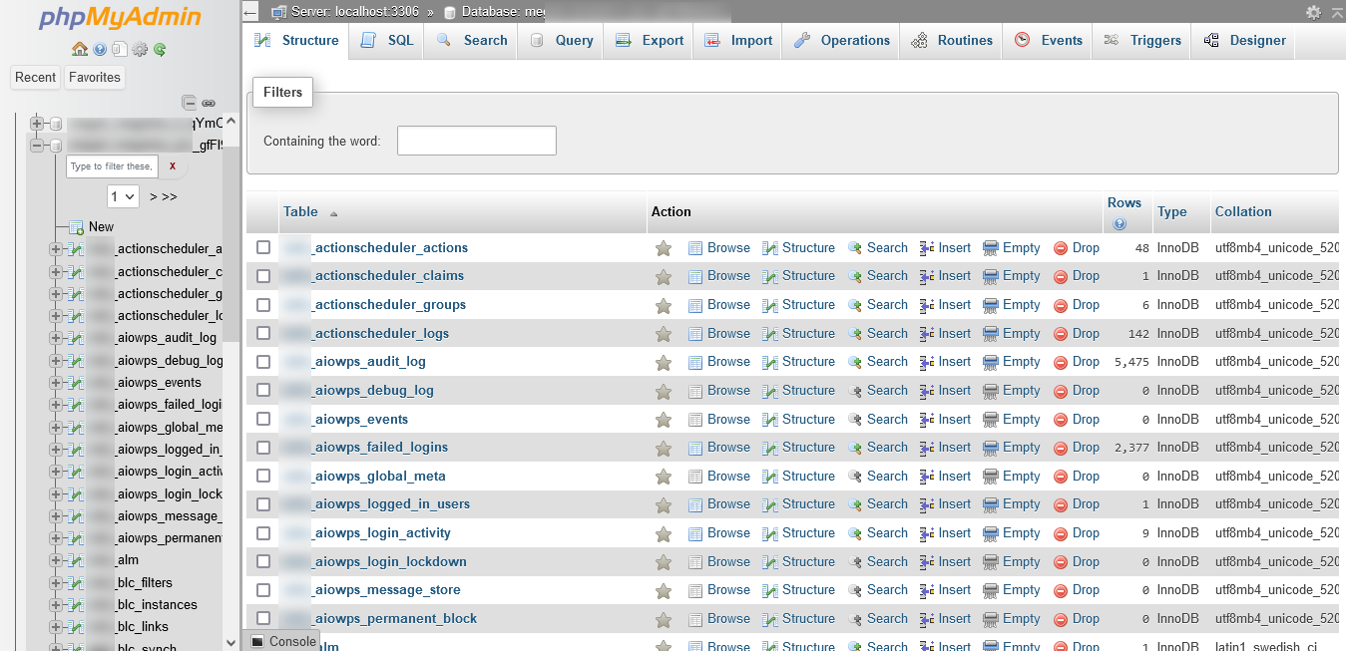Image resolution: width=1346 pixels, height=651 pixels.
Task: Expand the _aiowps_global_me tree node
Action: tap(56, 428)
